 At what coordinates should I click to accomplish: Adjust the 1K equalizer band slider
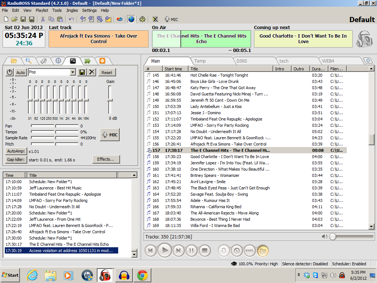click(61, 100)
